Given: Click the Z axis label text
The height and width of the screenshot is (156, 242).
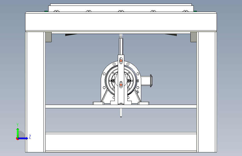Looking at the screenshot, I should [30, 137].
